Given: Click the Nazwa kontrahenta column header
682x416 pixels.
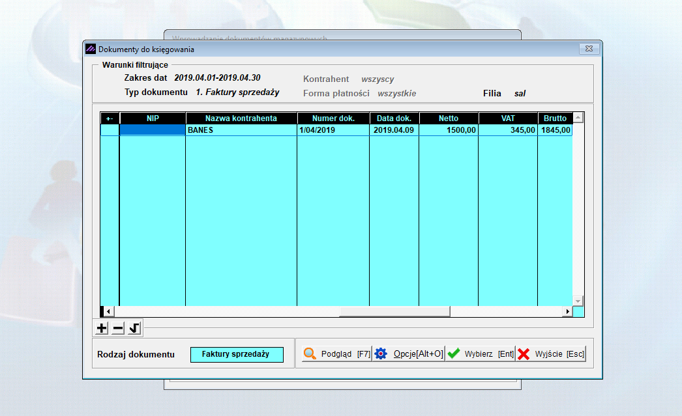Looking at the screenshot, I should click(241, 118).
